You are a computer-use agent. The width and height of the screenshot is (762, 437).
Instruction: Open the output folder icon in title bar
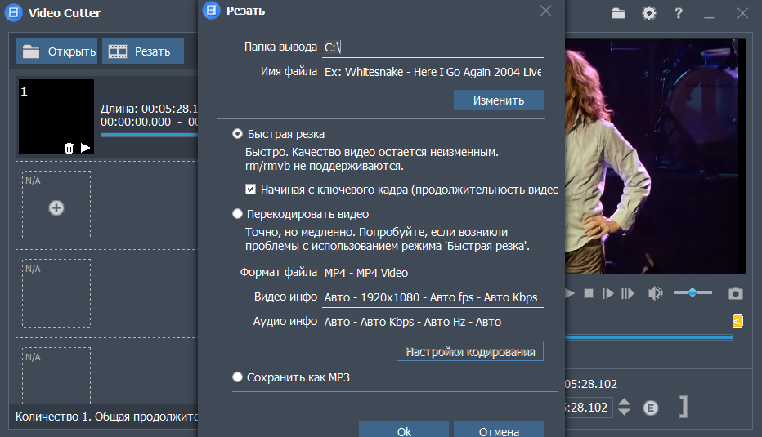coord(618,13)
